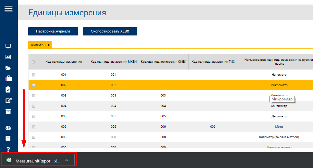Toggle the select-all header checkbox

coord(33,62)
